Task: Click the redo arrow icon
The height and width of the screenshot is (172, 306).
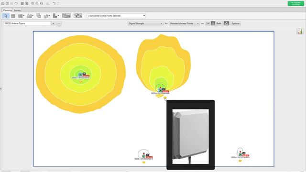Action: [58, 3]
